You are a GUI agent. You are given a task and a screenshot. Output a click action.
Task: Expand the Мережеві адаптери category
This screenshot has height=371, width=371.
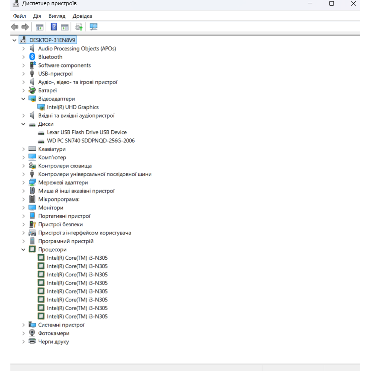pos(23,183)
